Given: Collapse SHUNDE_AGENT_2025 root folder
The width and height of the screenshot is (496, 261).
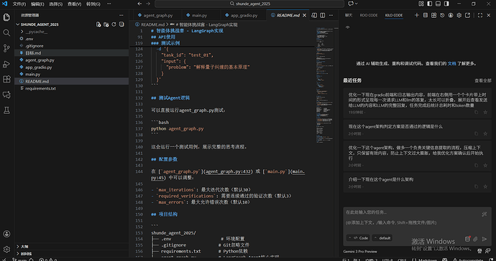Looking at the screenshot, I should (x=18, y=24).
